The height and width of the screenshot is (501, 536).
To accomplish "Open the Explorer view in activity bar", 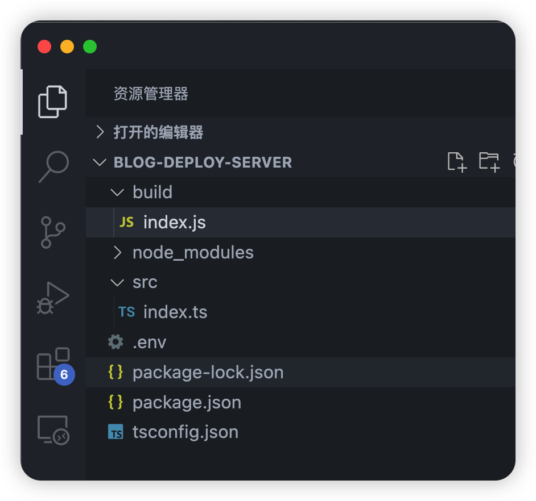I will tap(53, 102).
